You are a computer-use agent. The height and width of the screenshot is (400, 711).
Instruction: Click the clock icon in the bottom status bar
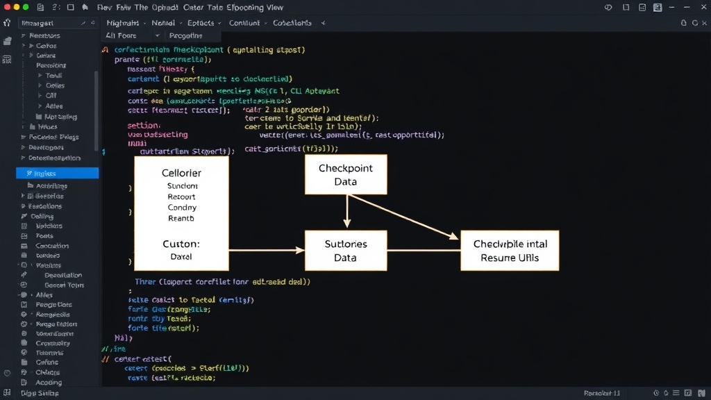[x=656, y=393]
